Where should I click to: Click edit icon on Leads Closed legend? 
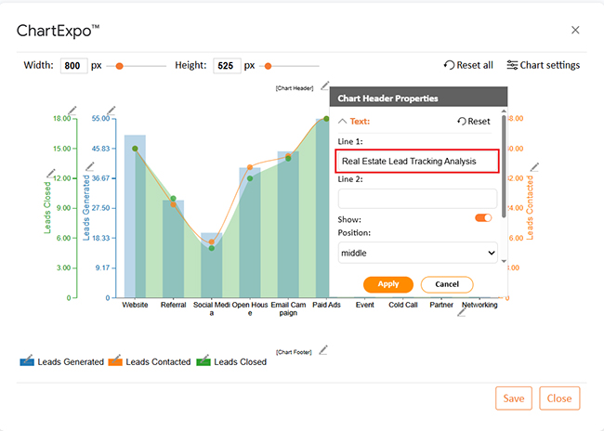pyautogui.click(x=204, y=360)
